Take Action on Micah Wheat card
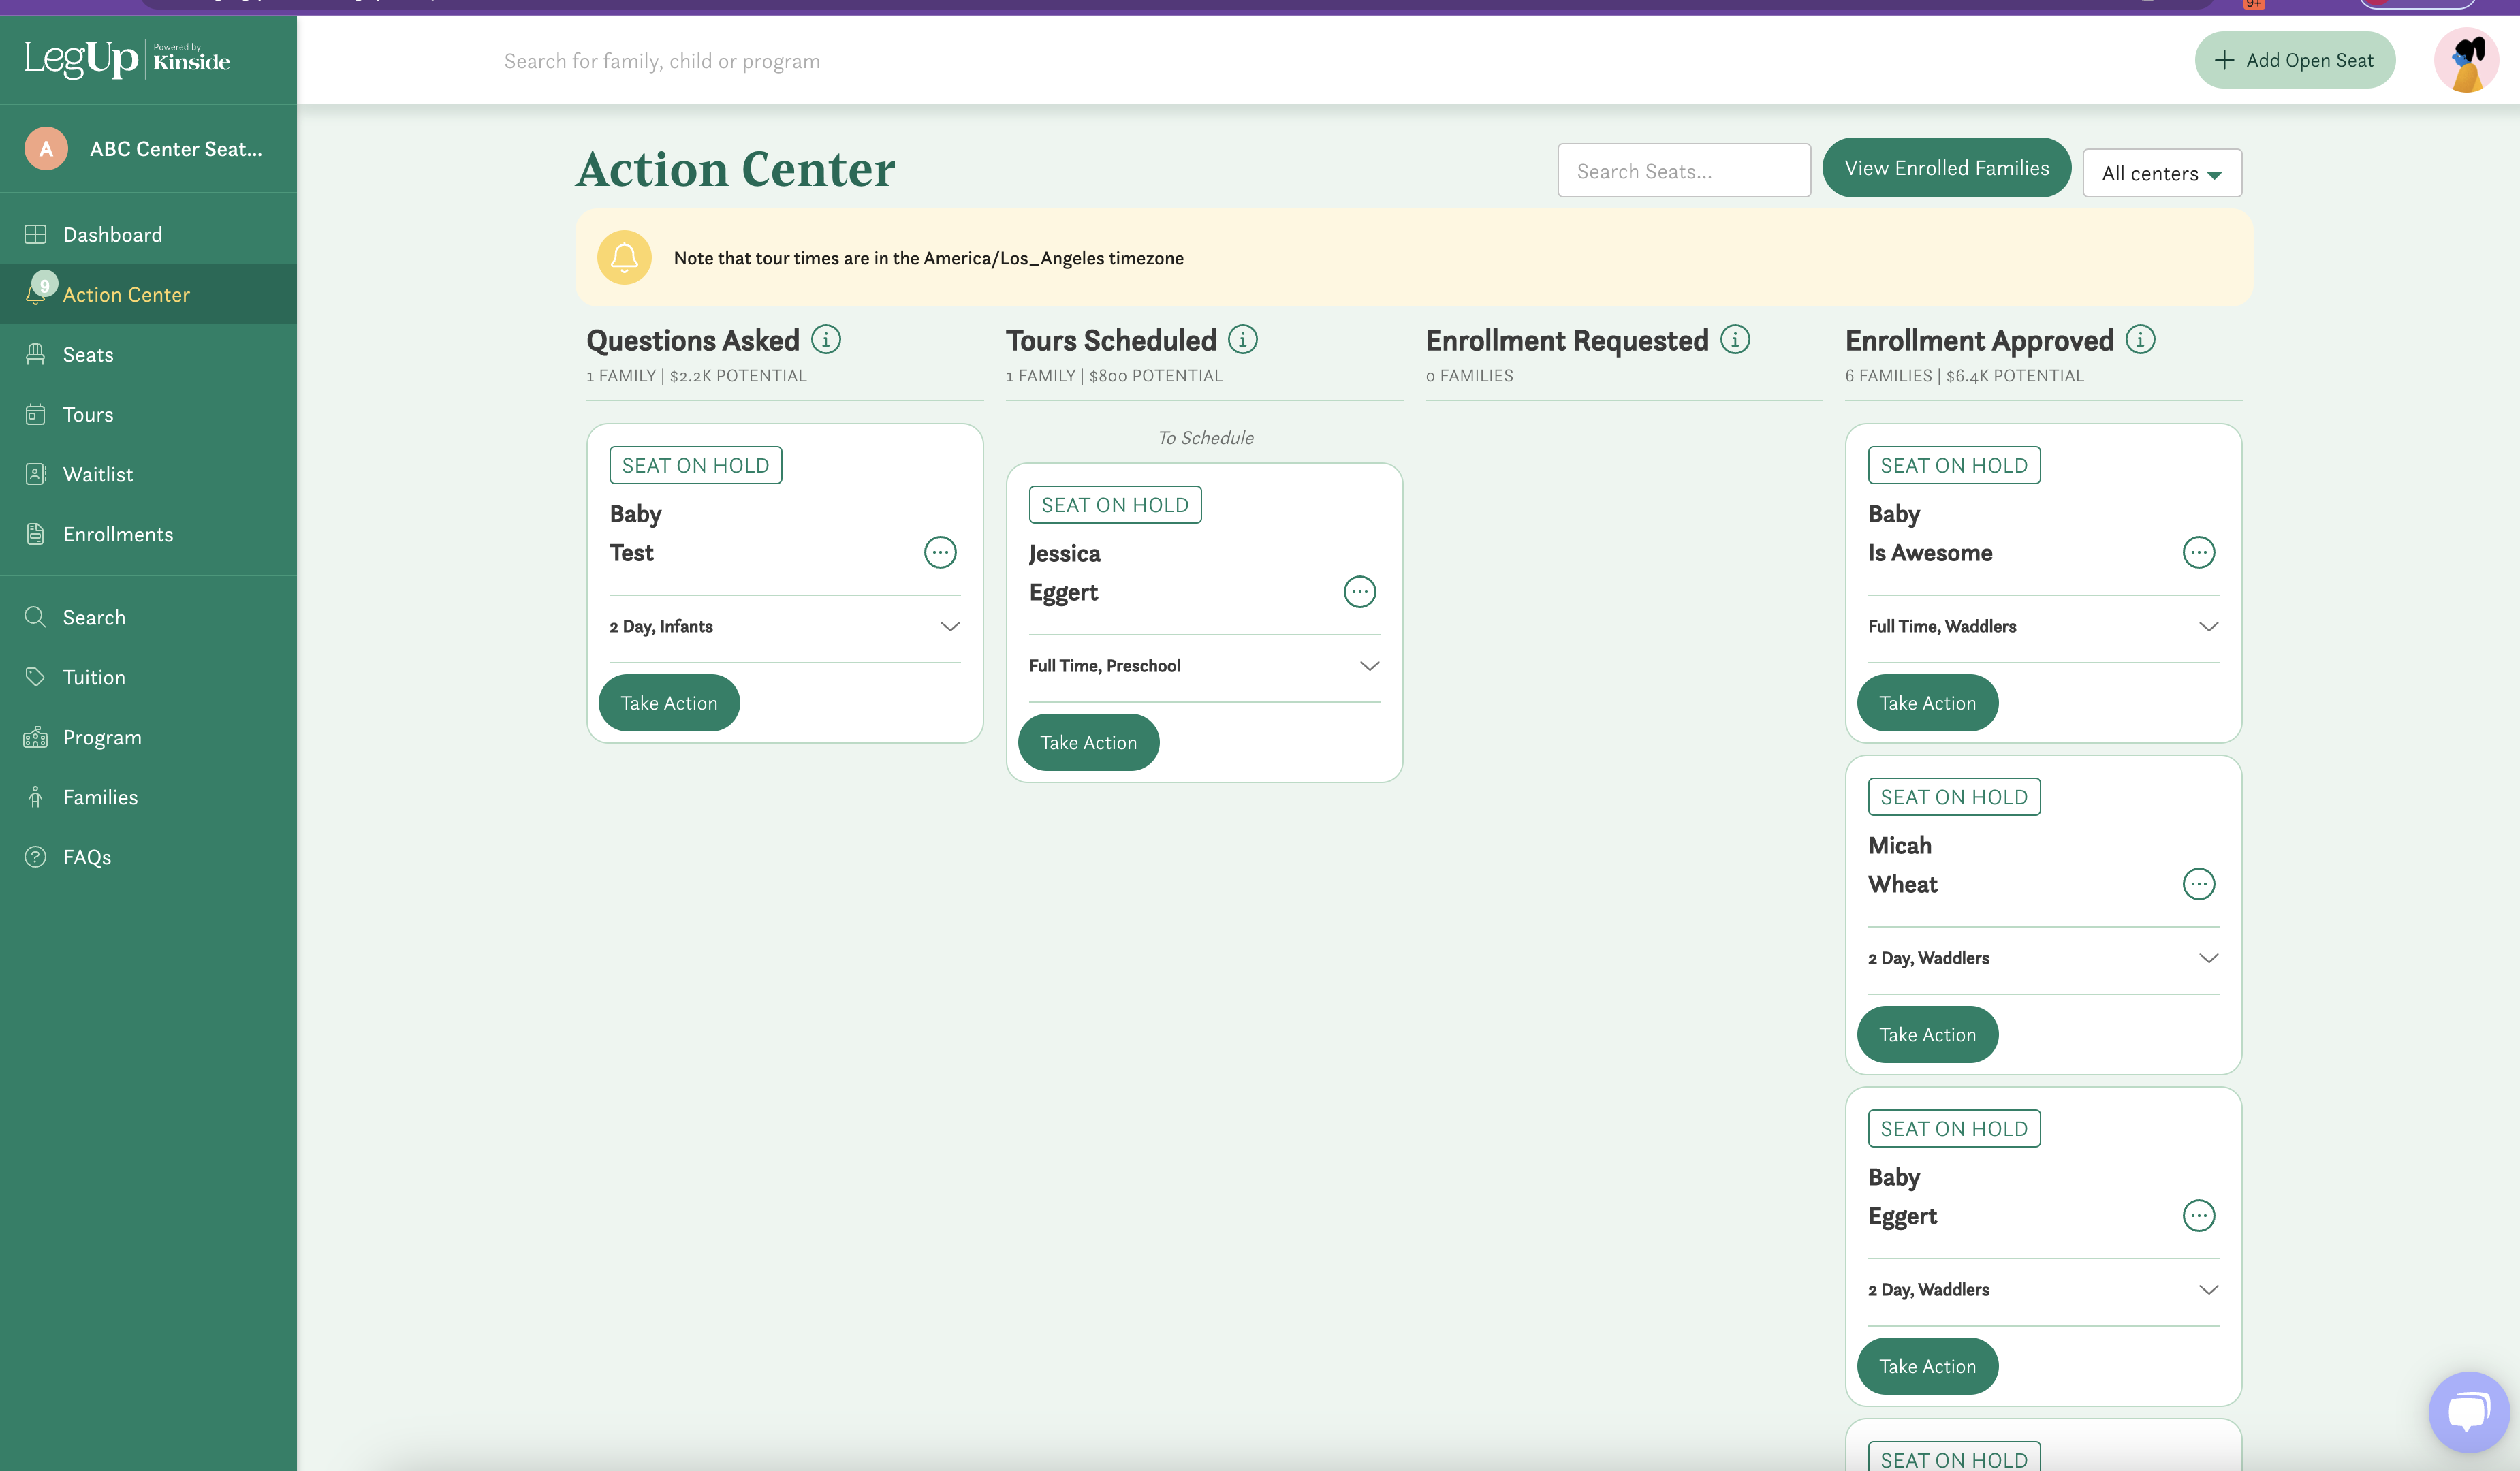The width and height of the screenshot is (2520, 1471). tap(1927, 1034)
